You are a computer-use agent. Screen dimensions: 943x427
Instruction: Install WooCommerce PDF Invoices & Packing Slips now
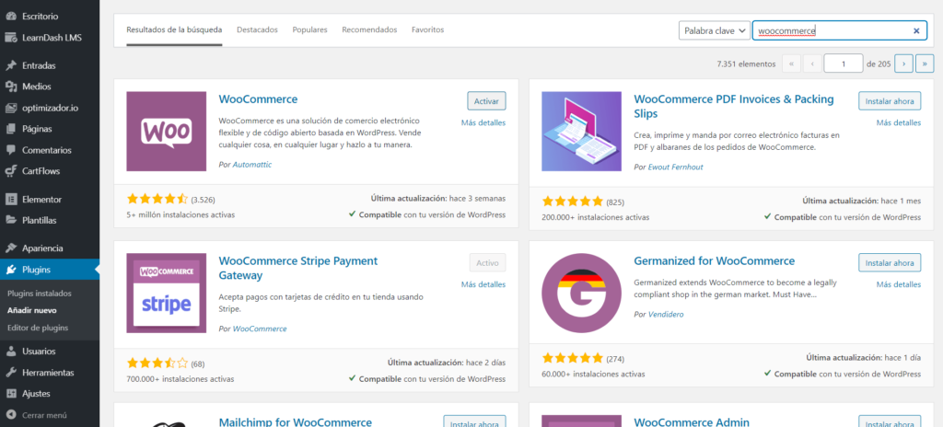[890, 101]
